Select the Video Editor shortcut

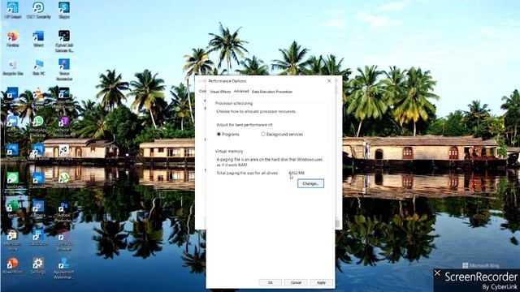pos(38,152)
